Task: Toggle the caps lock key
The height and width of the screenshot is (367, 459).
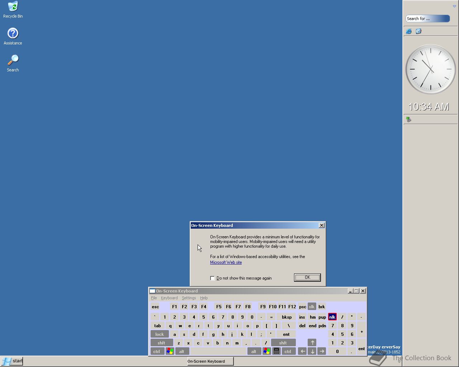Action: [x=160, y=334]
